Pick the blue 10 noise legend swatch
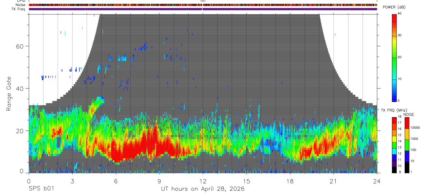Image resolution: width=424 pixels, height=196 pixels. [x=407, y=156]
